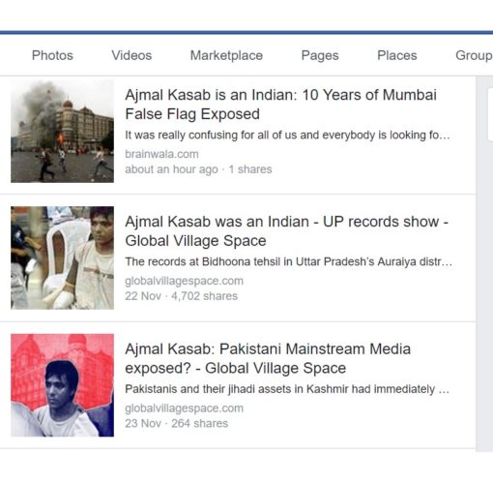Open the Videos tab
This screenshot has width=493, height=484.
tap(131, 55)
